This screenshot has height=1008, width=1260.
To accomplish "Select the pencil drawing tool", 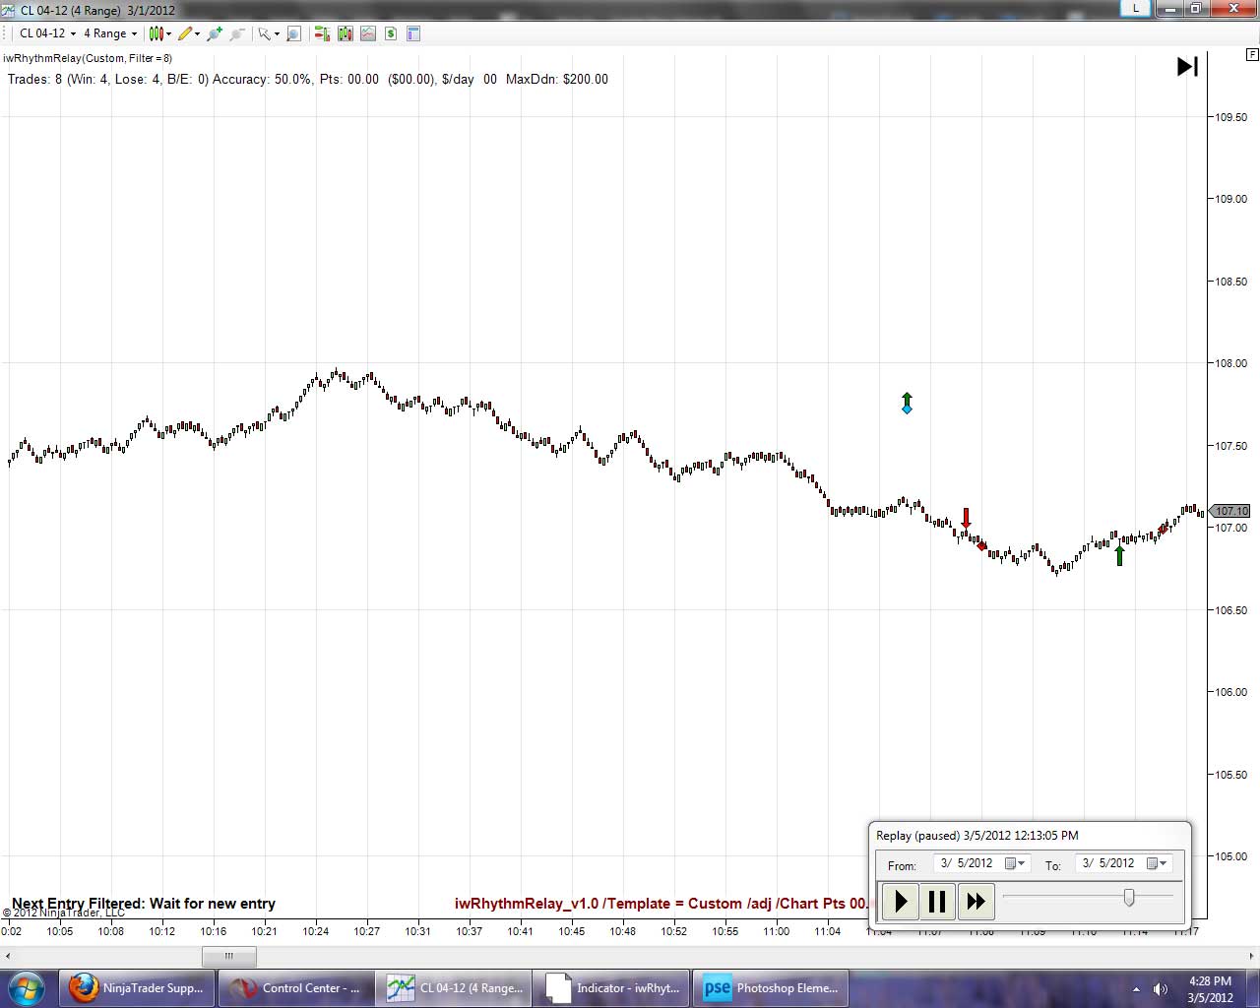I will tap(184, 33).
